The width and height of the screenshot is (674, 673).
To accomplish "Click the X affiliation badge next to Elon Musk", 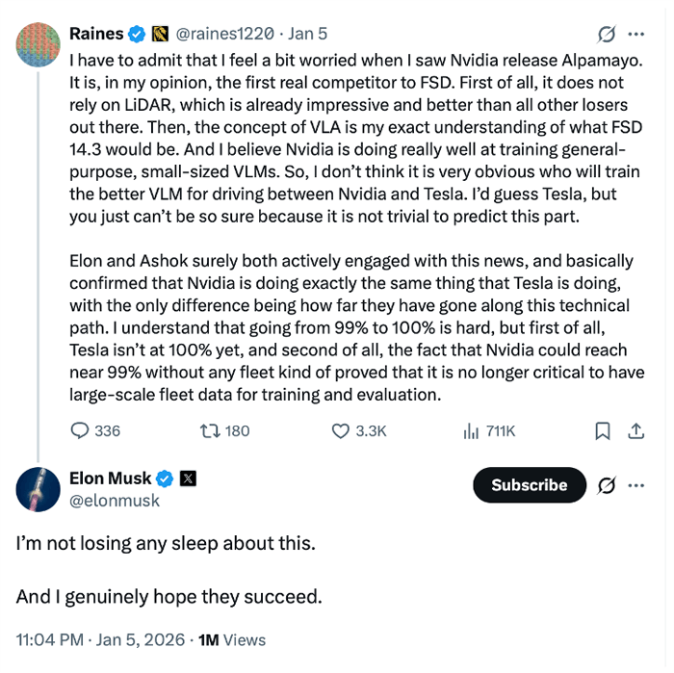I will [189, 479].
